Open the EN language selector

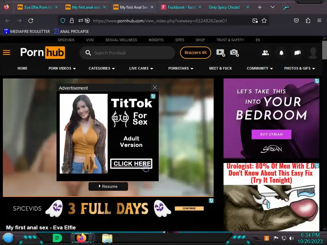[258, 40]
